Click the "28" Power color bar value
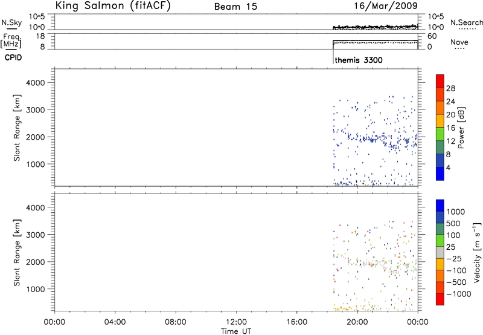 point(450,88)
